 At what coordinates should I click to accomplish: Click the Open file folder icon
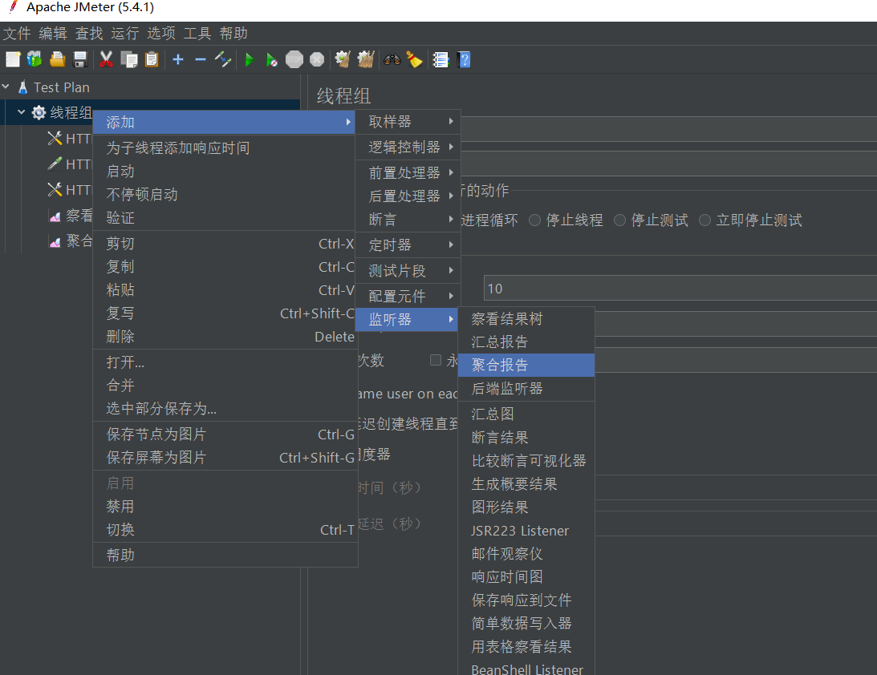pyautogui.click(x=58, y=59)
